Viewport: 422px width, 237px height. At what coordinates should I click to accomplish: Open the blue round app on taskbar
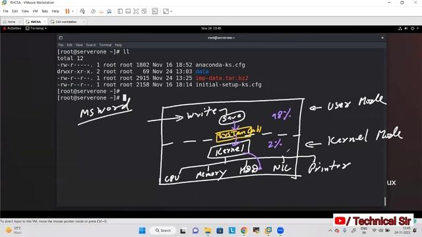pyautogui.click(x=280, y=230)
